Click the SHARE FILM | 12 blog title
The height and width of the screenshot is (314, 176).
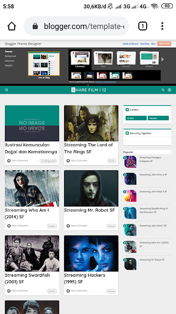point(88,90)
